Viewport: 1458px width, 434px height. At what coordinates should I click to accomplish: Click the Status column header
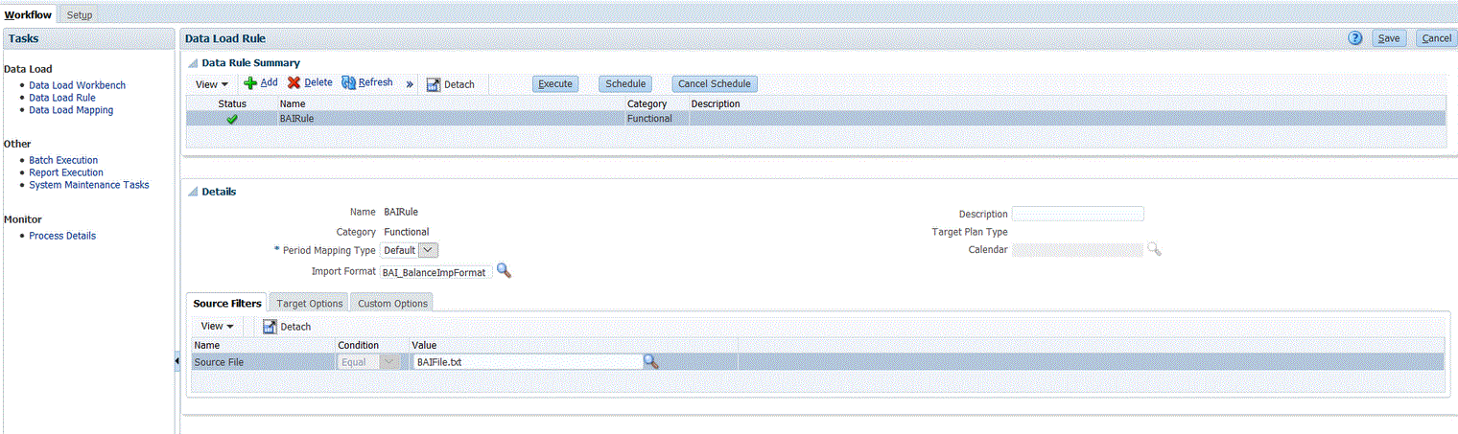coord(232,103)
